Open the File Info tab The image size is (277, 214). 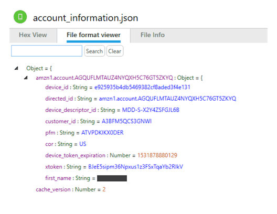pos(153,35)
